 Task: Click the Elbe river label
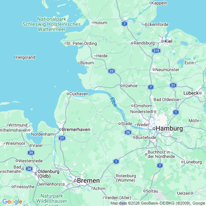point(113,102)
